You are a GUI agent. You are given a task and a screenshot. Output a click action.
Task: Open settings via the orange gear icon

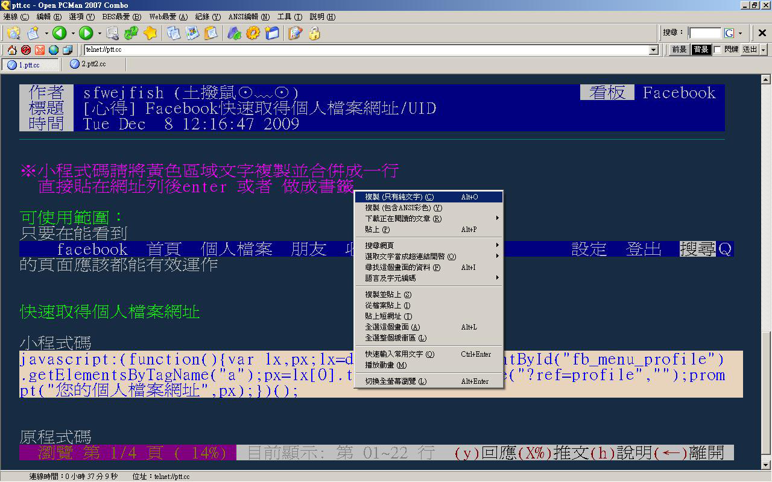(253, 33)
